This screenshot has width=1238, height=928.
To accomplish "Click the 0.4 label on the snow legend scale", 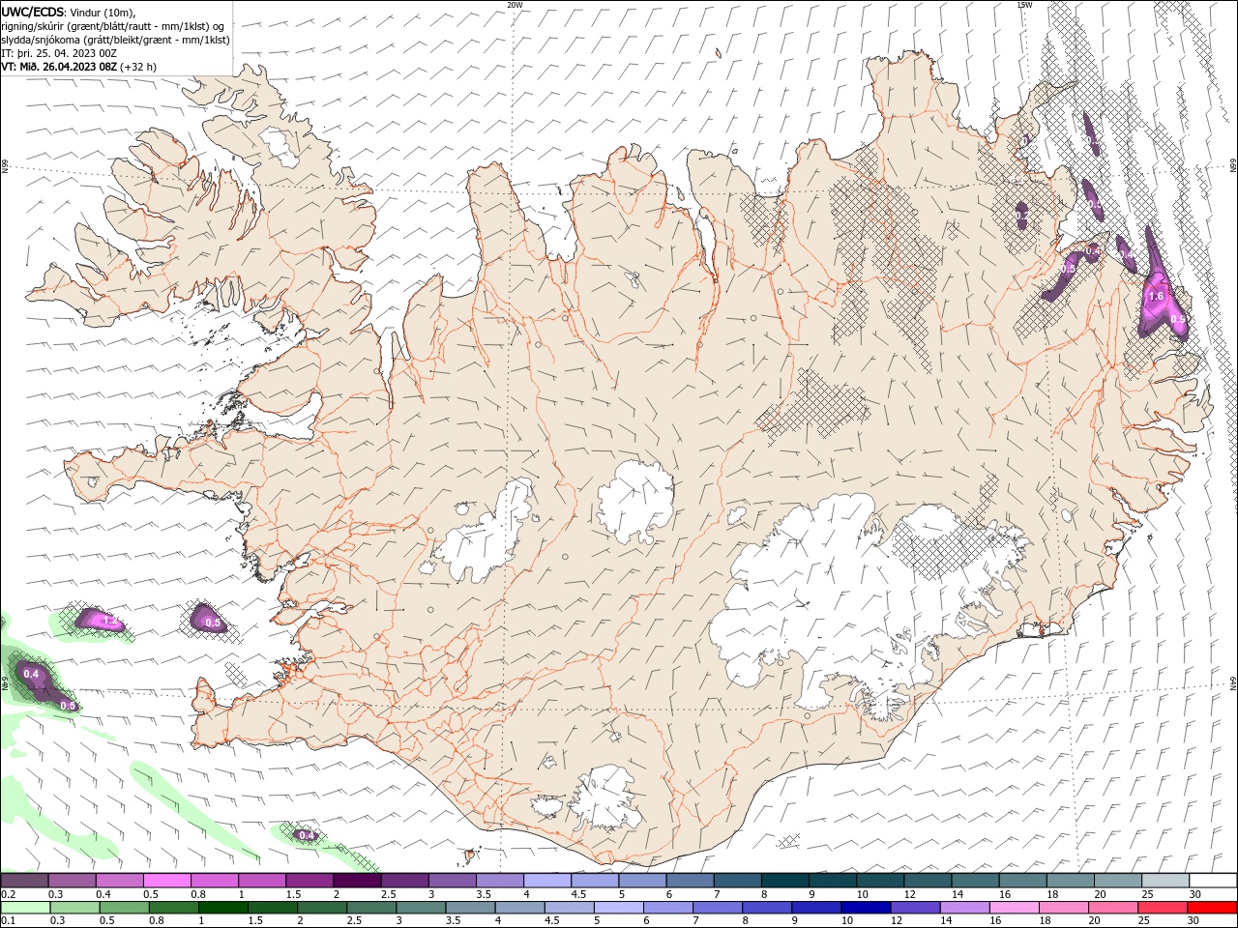I will tap(103, 894).
